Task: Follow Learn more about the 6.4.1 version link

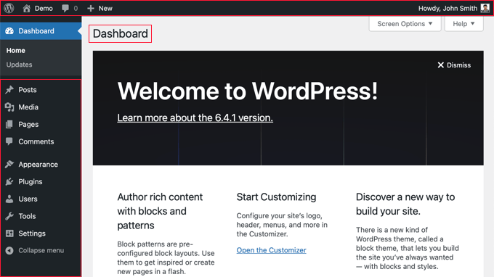Action: (195, 117)
